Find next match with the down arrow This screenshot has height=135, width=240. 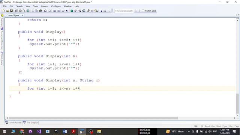click(136, 11)
